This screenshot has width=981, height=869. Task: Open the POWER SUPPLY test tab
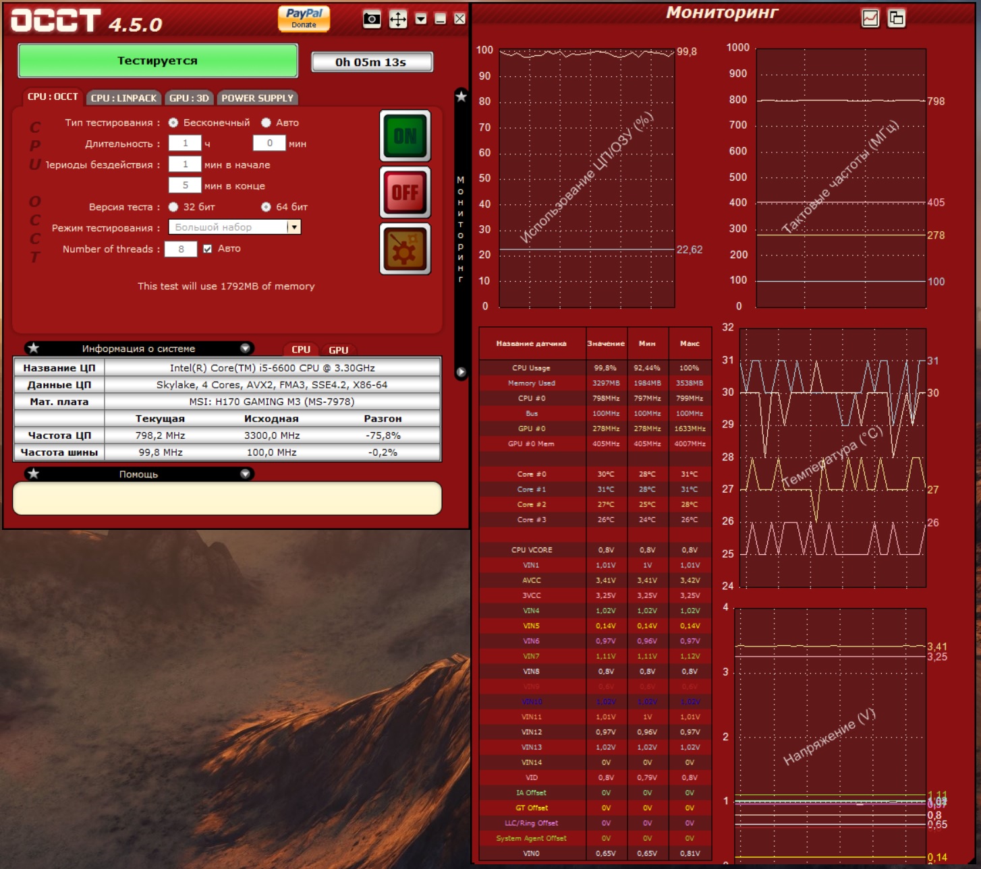[x=258, y=98]
